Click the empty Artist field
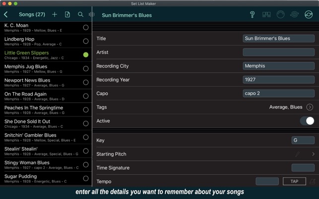Image resolution: width=319 pixels, height=199 pixels. click(x=278, y=52)
